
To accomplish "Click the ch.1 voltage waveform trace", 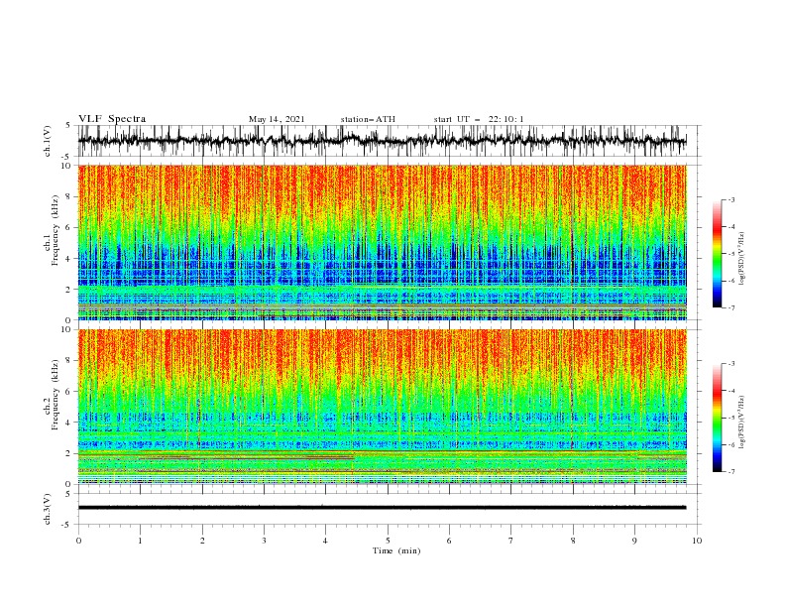I will (x=382, y=141).
